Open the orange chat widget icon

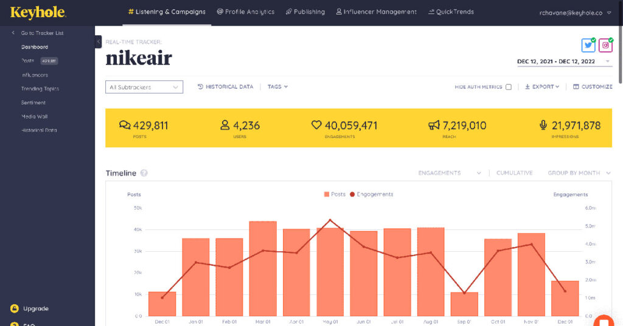click(604, 321)
